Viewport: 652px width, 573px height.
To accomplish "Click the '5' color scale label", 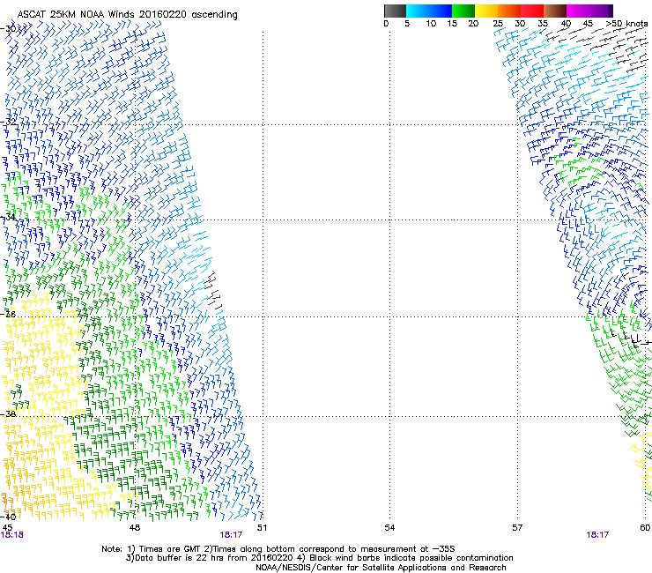I will click(x=407, y=23).
